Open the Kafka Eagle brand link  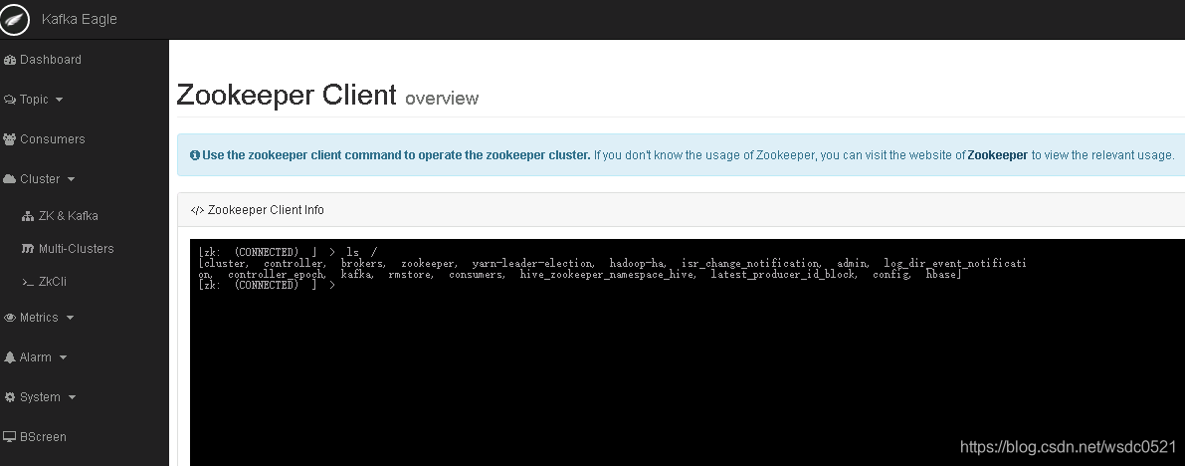80,19
